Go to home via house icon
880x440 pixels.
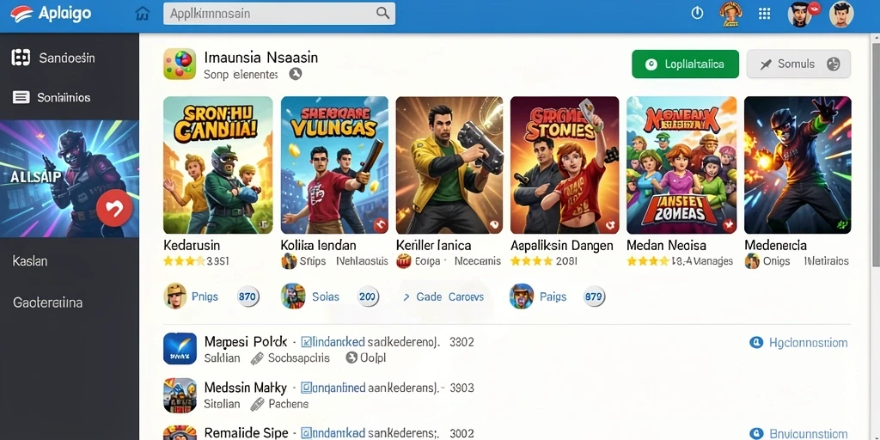143,14
